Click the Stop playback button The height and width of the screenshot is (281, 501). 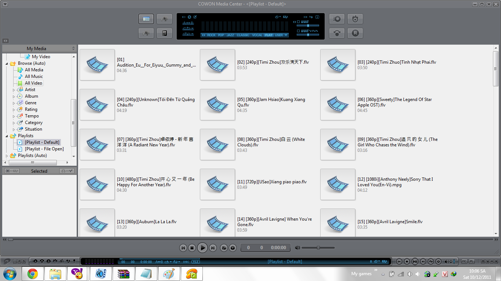tap(192, 248)
